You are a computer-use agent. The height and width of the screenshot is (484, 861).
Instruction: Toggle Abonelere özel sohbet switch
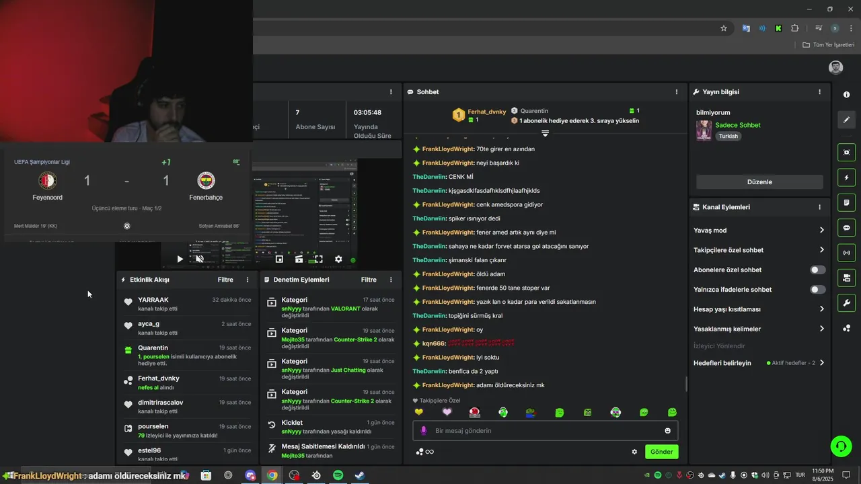(x=818, y=270)
